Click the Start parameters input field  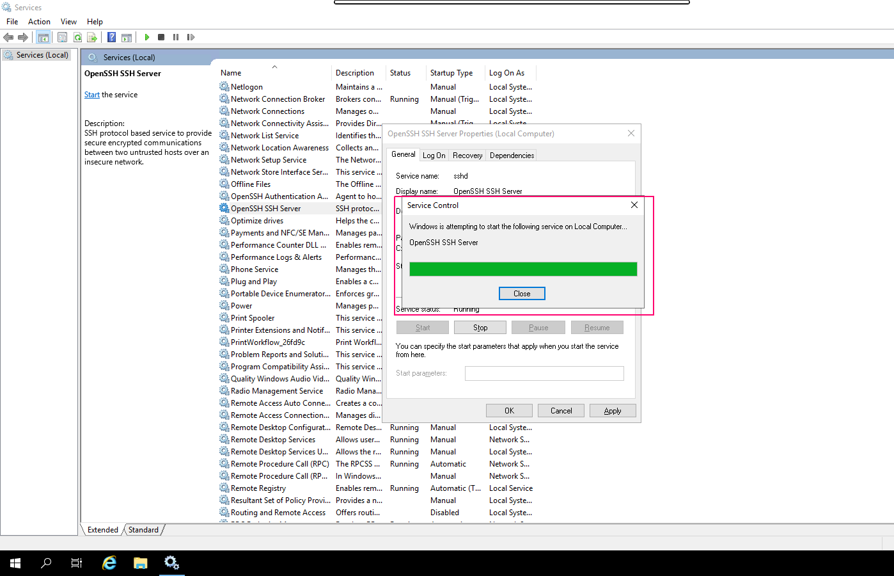(x=544, y=373)
